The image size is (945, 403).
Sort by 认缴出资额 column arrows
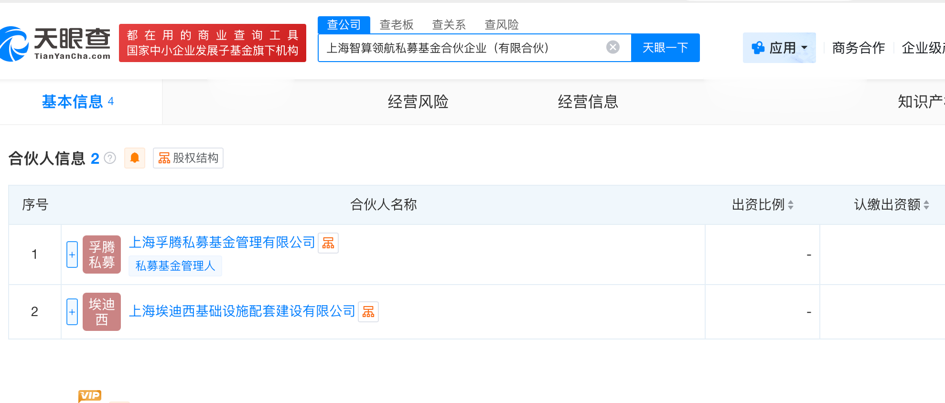(926, 205)
